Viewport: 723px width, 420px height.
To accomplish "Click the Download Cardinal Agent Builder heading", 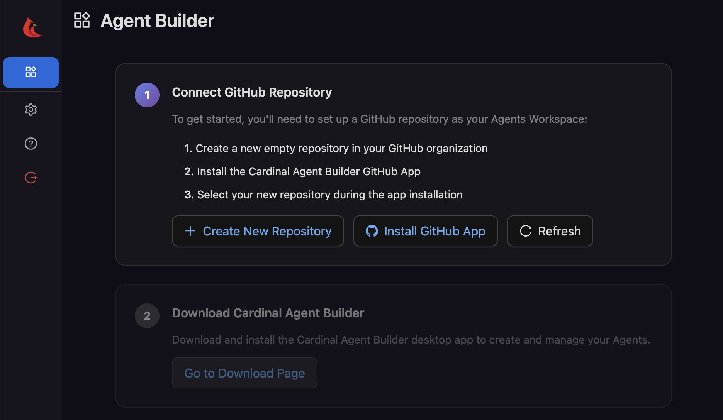I will pos(268,313).
